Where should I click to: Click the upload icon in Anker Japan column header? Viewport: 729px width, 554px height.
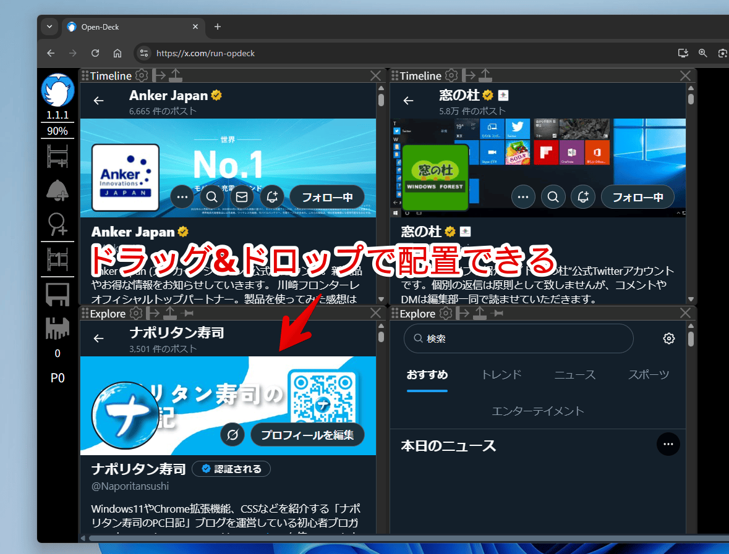click(175, 75)
